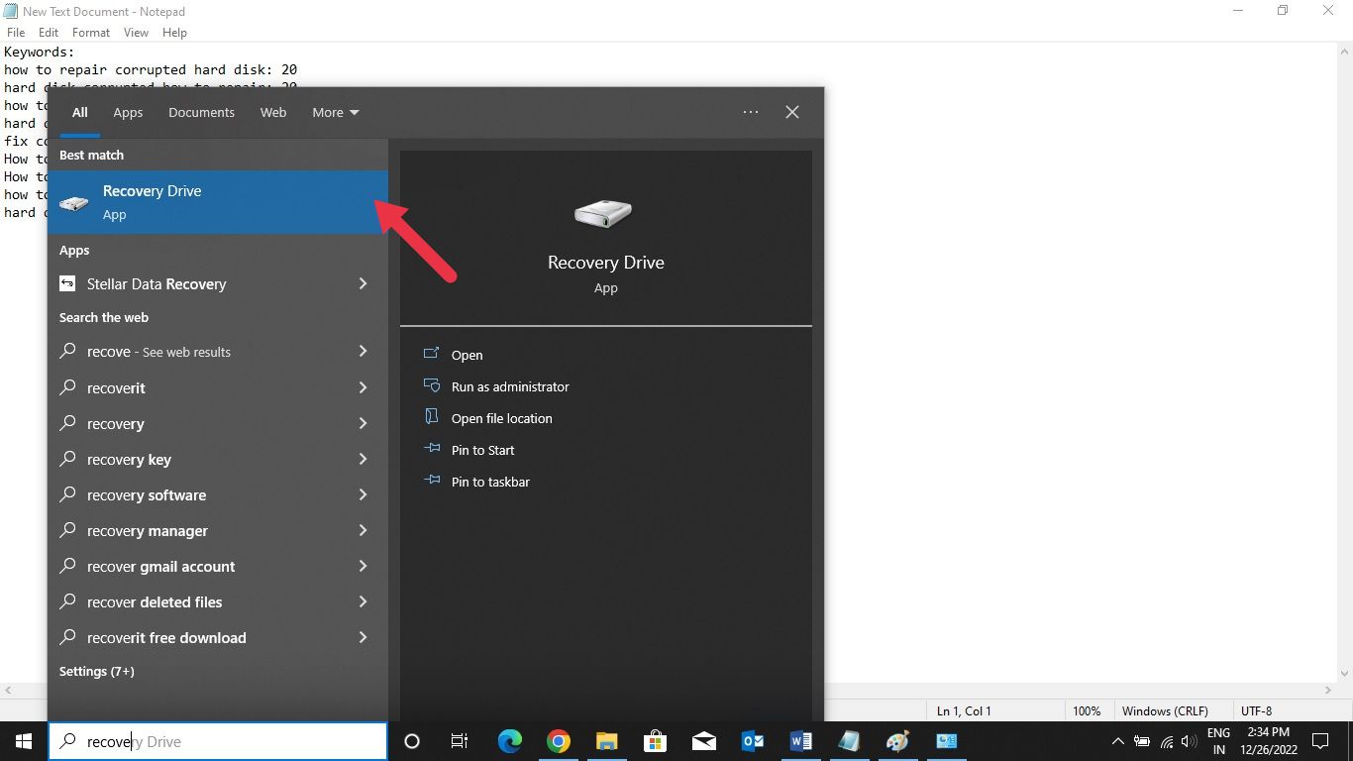Launch Google Chrome from taskbar
This screenshot has height=761, width=1353.
pos(559,741)
